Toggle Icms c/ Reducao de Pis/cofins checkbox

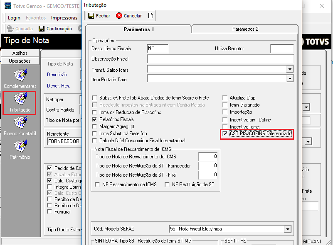(x=94, y=112)
